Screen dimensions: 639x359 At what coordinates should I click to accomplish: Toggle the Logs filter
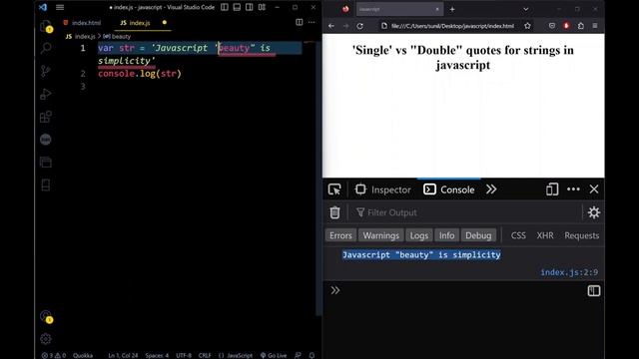[419, 235]
